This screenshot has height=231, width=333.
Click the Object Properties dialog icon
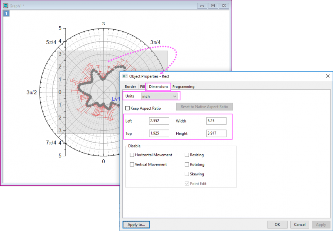125,76
